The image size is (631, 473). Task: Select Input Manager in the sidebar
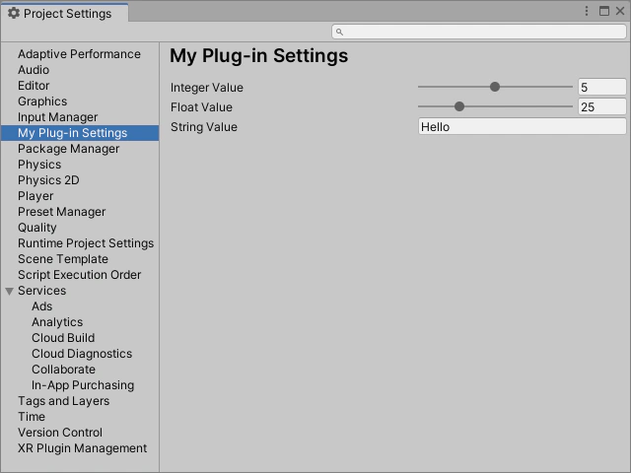57,117
